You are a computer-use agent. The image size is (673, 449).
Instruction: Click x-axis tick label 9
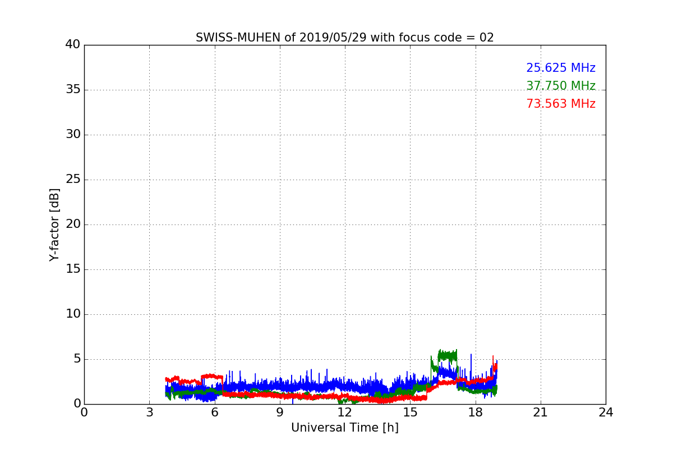tap(279, 413)
